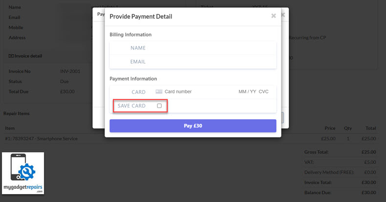The image size is (386, 202).
Task: Click invoice number INV-2001
Action: click(70, 72)
